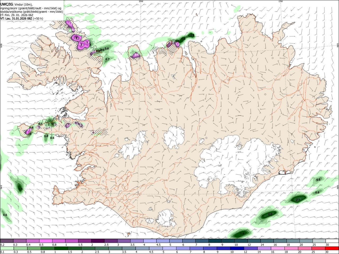Click the 0.3 label in the lower rain scale
The image size is (339, 254).
click(16, 252)
